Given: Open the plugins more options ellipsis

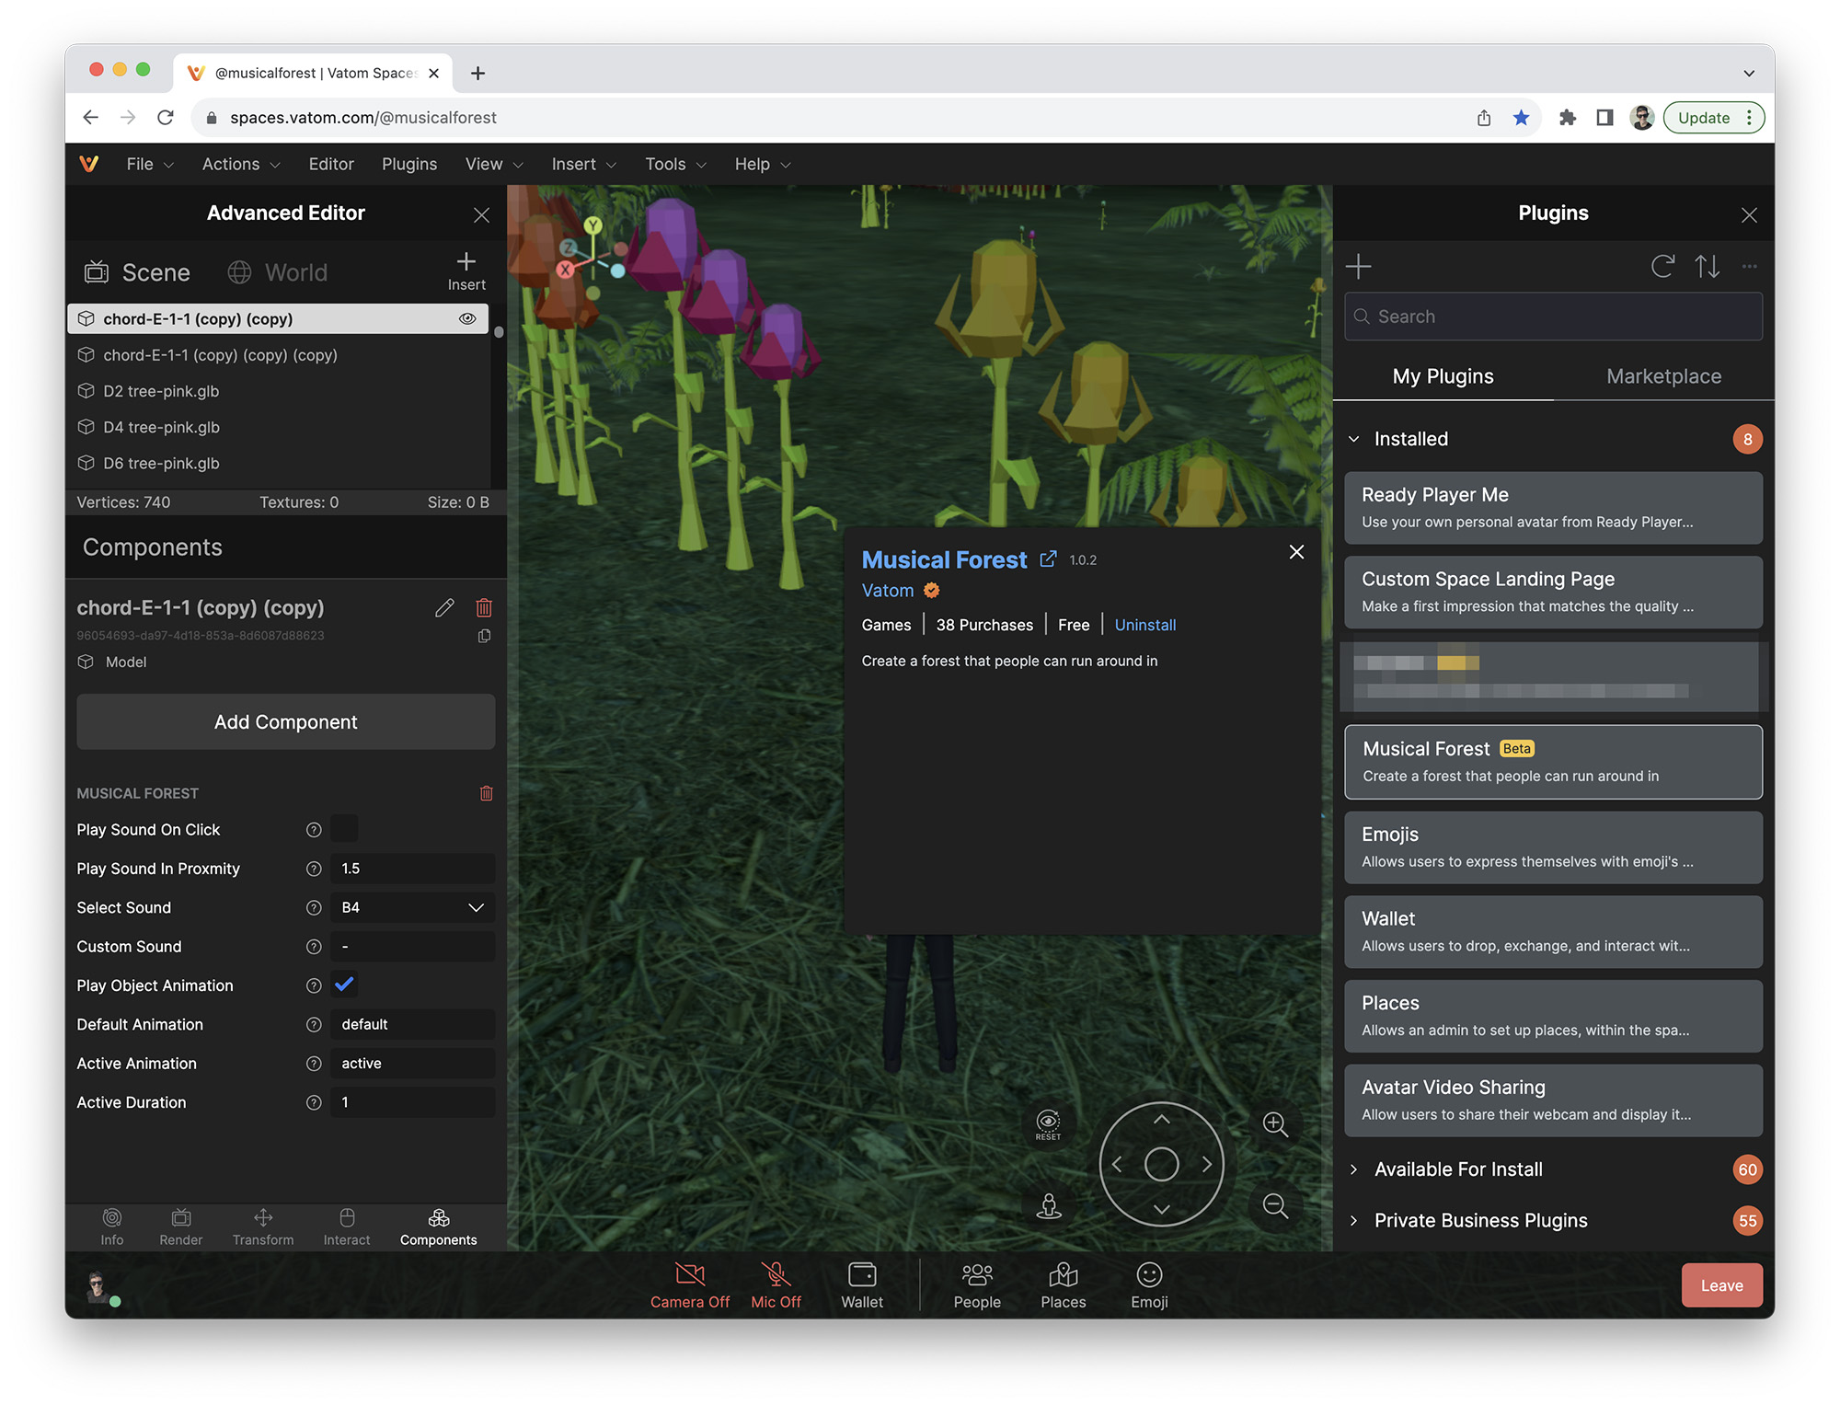Looking at the screenshot, I should point(1750,267).
